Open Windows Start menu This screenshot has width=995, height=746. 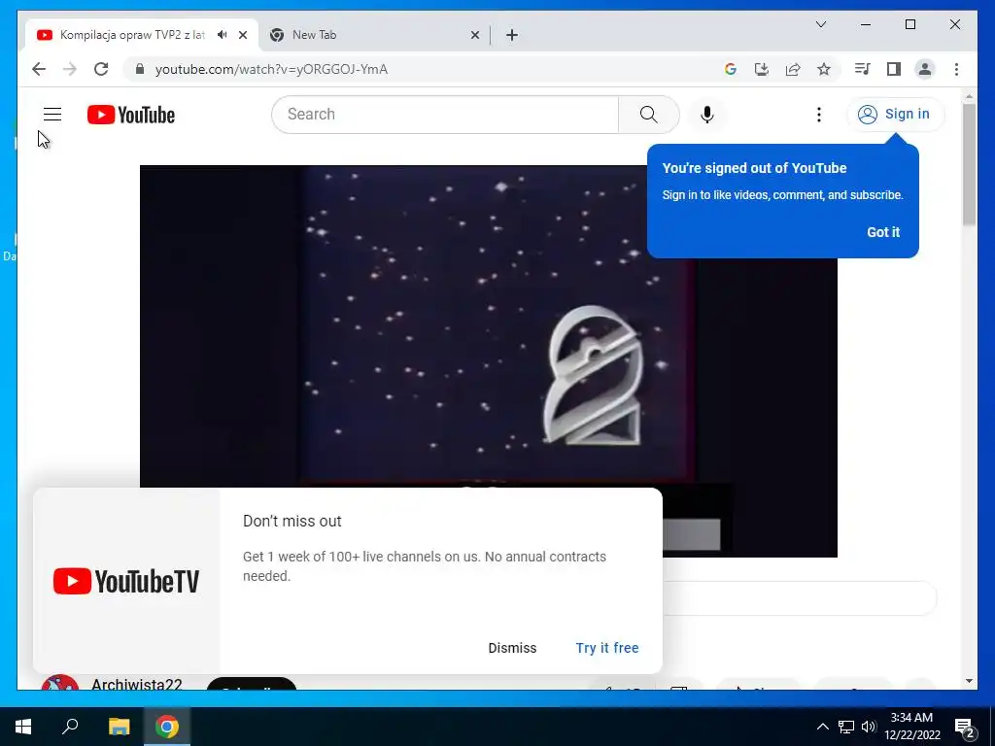(x=23, y=727)
